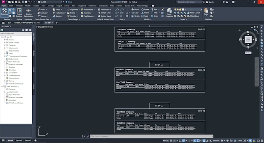The height and width of the screenshot is (143, 264).
Task: Click the new drawing tab plus button
Action: (57, 23)
